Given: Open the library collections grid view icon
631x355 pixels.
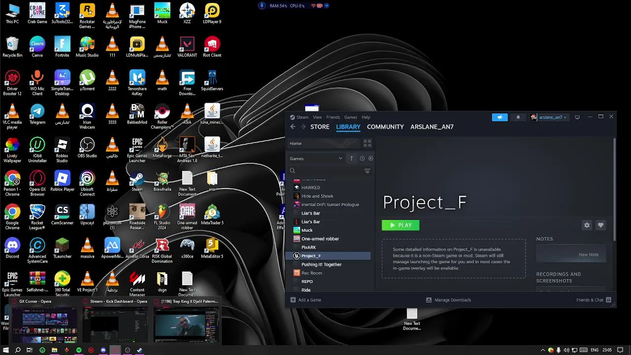Looking at the screenshot, I should tap(367, 143).
